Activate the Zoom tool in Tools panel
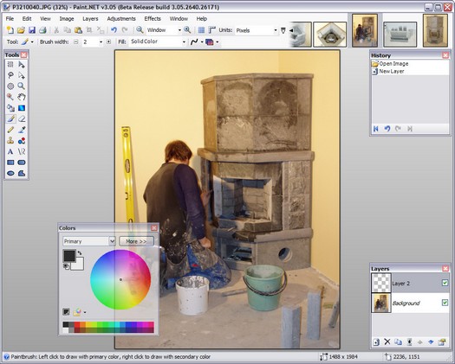 pyautogui.click(x=22, y=86)
